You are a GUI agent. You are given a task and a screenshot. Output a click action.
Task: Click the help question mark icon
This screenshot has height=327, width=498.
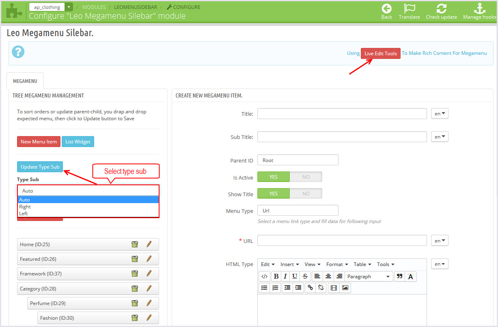tap(18, 52)
